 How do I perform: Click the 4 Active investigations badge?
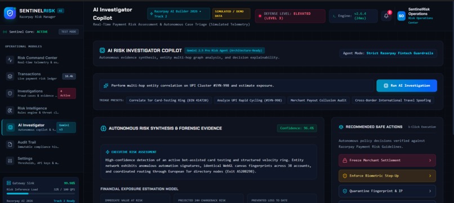tap(66, 94)
